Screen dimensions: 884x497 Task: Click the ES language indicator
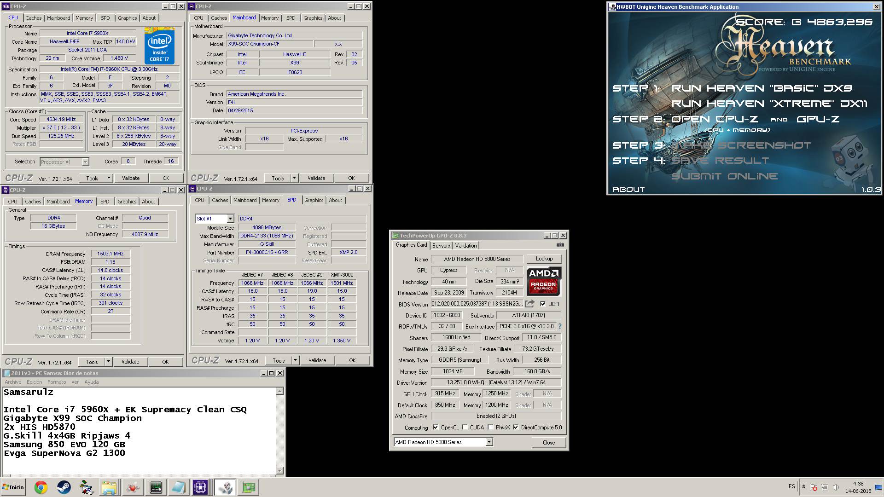pos(791,486)
